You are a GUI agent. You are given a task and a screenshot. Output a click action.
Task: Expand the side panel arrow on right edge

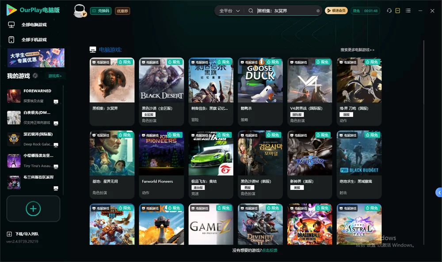(x=439, y=193)
